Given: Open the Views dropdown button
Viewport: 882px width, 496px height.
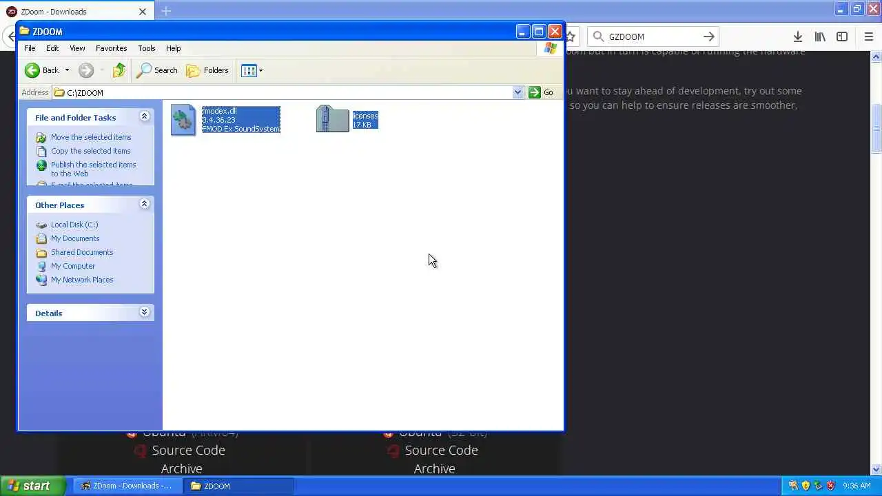Looking at the screenshot, I should pos(252,70).
